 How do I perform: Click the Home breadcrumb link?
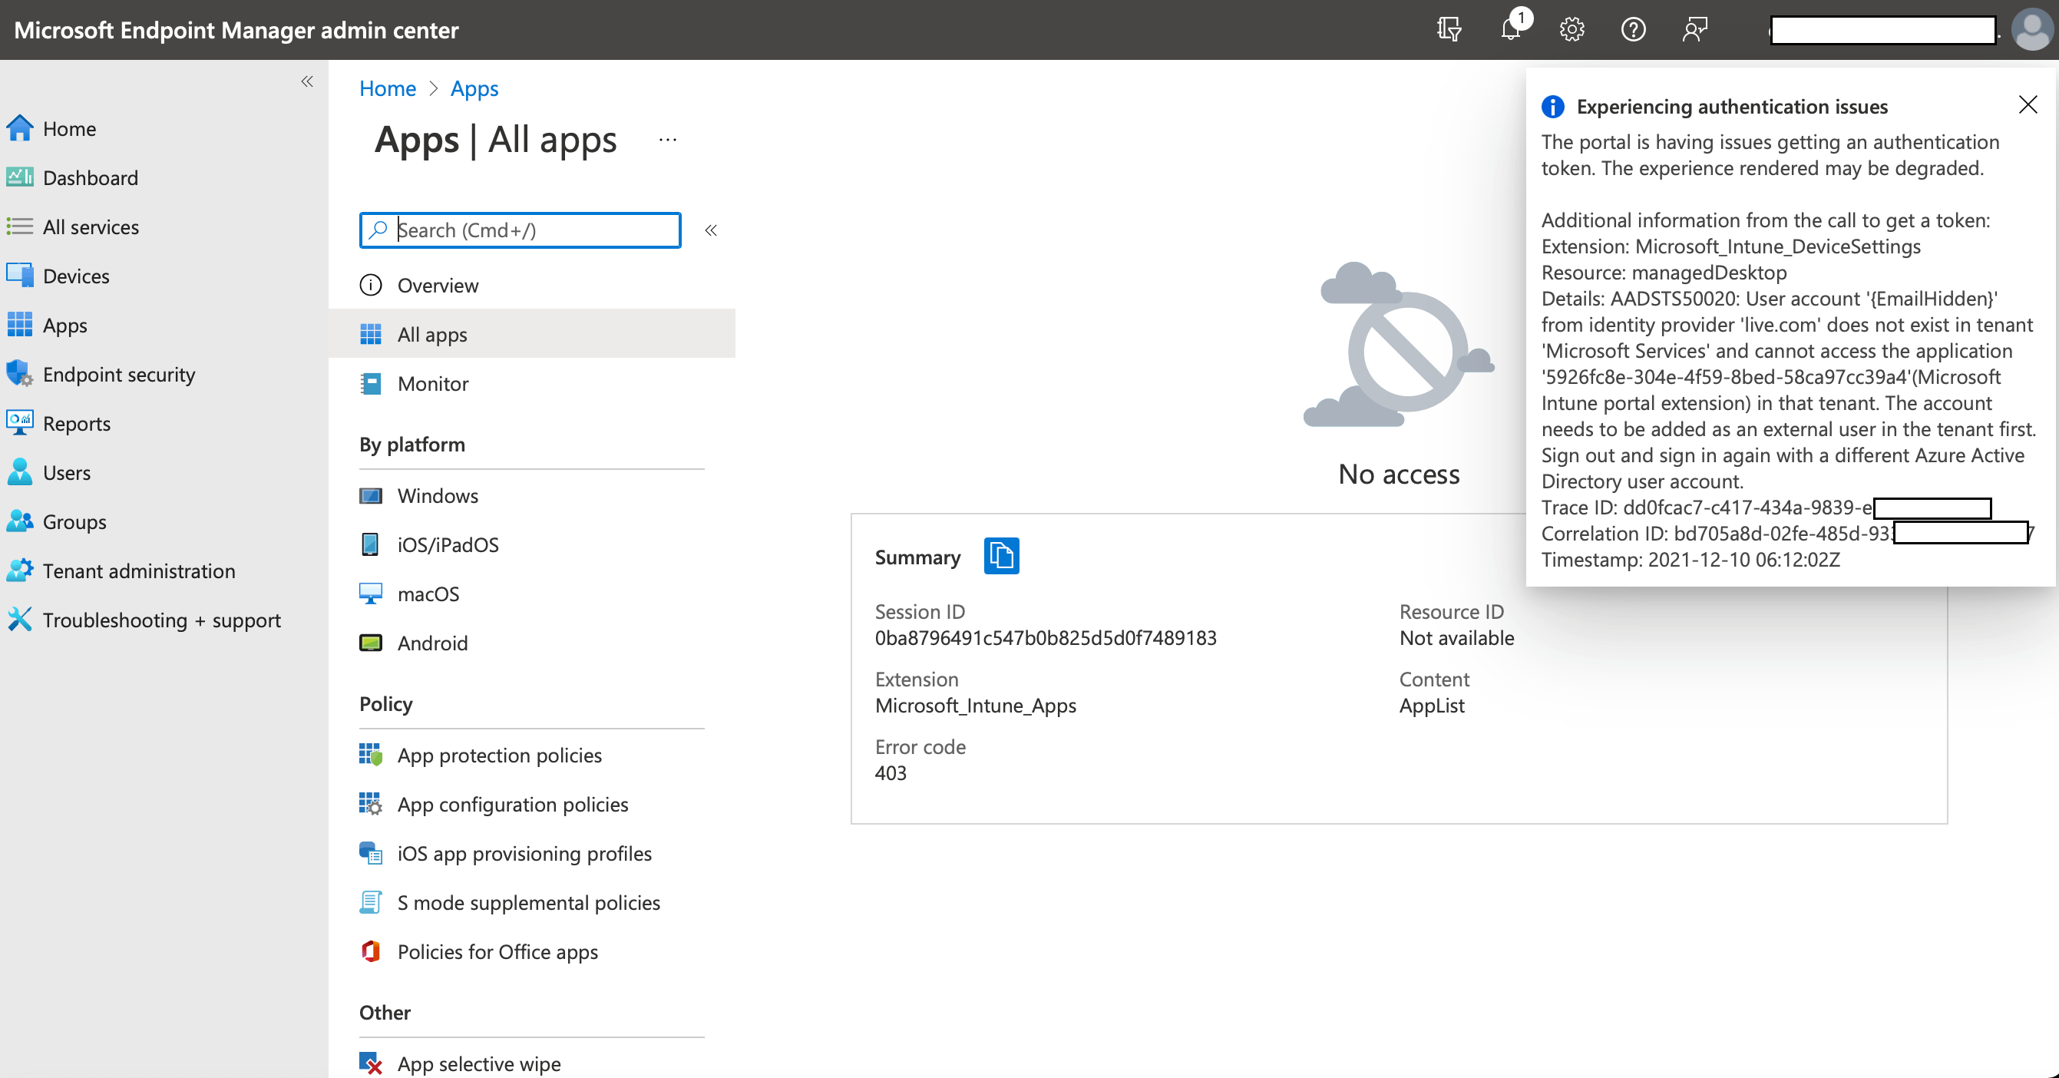click(x=388, y=88)
